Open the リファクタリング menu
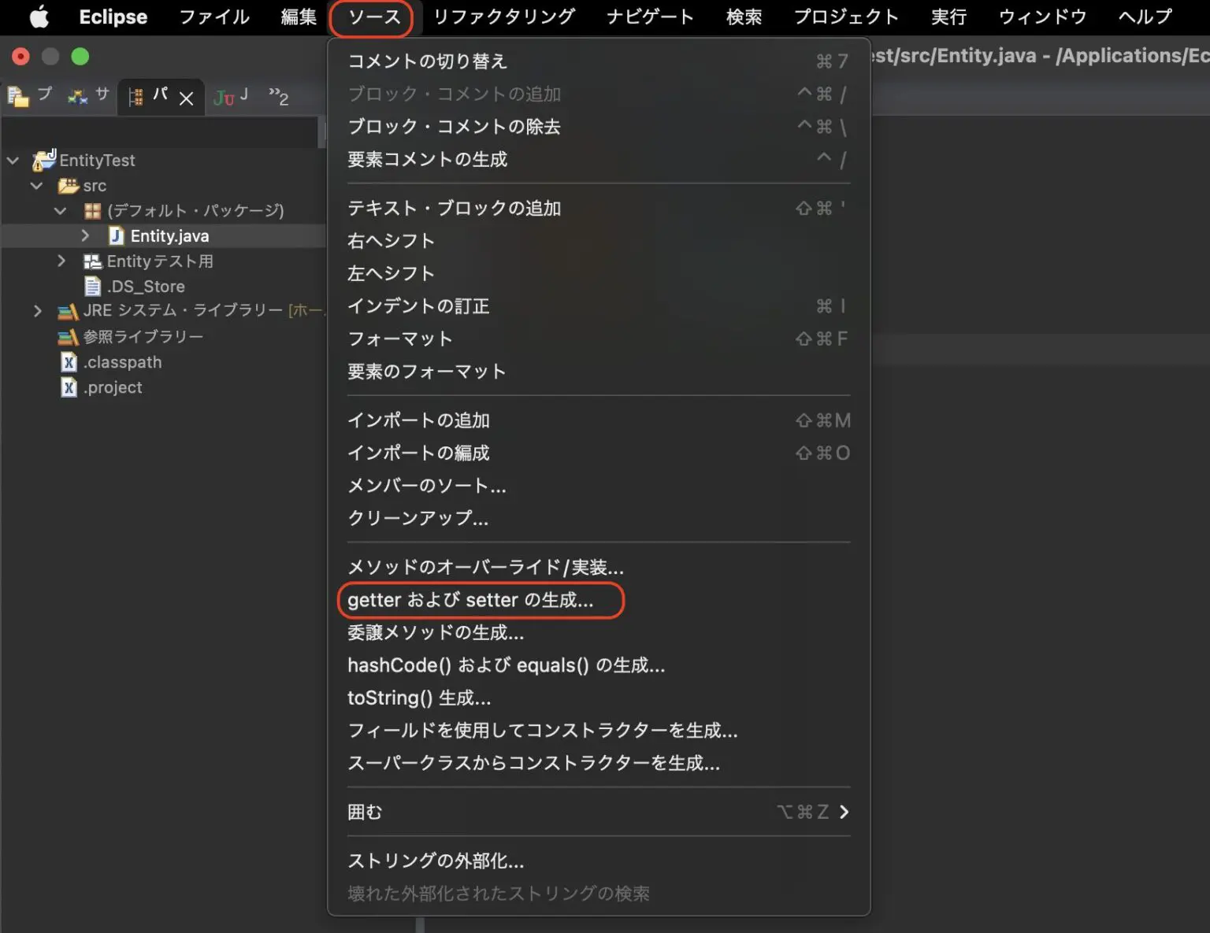1210x933 pixels. pos(503,17)
